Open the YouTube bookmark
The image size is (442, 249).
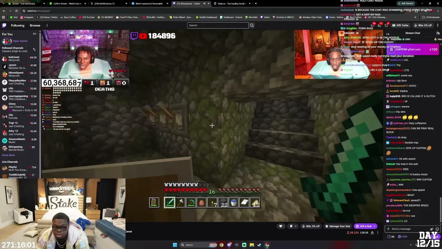[87, 17]
